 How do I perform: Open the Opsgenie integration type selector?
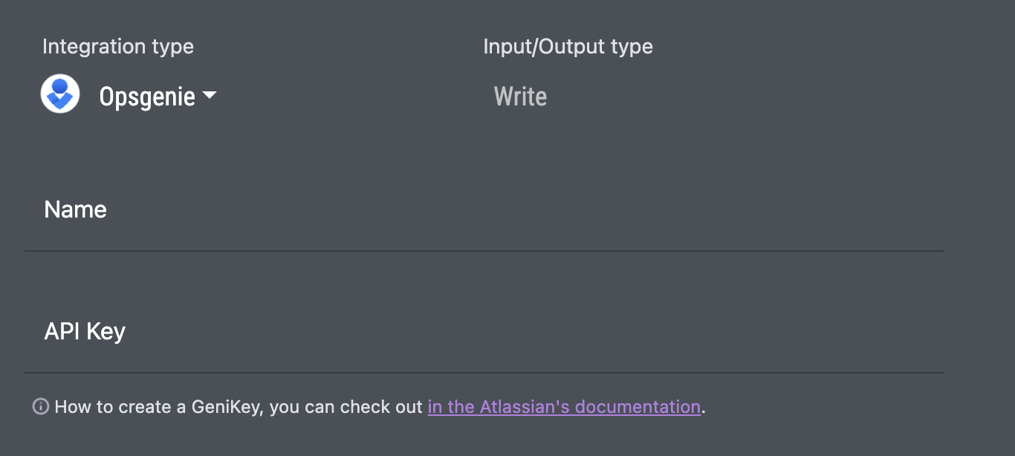[x=147, y=97]
